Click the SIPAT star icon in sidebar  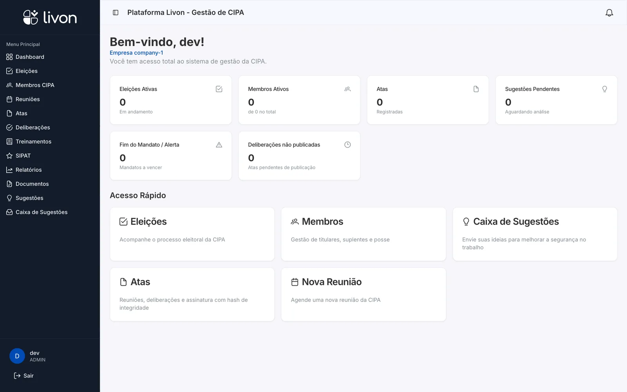click(x=9, y=156)
